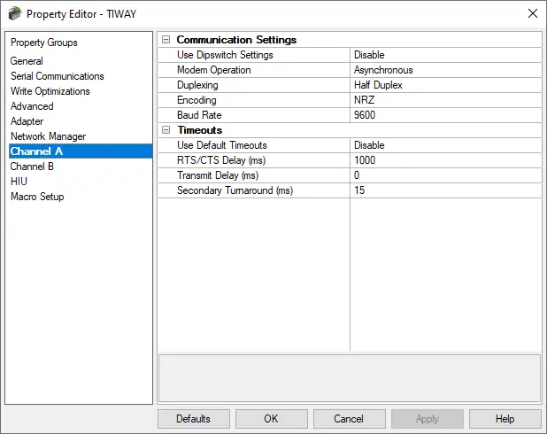Image resolution: width=547 pixels, height=434 pixels.
Task: Change Duplexing value Half Duplex
Action: pyautogui.click(x=445, y=85)
